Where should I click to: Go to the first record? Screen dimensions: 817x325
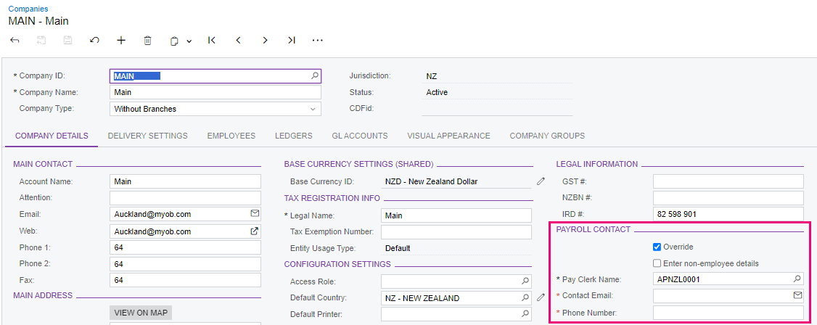pyautogui.click(x=211, y=41)
